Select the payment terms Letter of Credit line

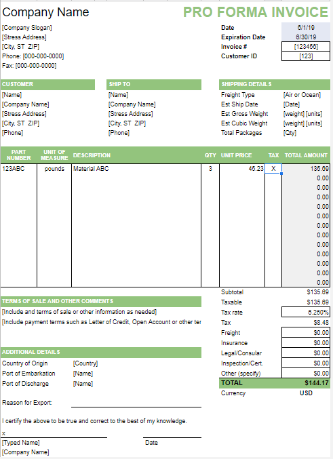(101, 322)
